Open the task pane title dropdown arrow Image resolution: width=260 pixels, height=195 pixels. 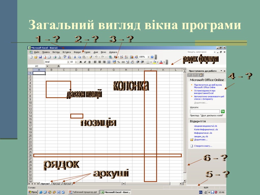[221, 71]
